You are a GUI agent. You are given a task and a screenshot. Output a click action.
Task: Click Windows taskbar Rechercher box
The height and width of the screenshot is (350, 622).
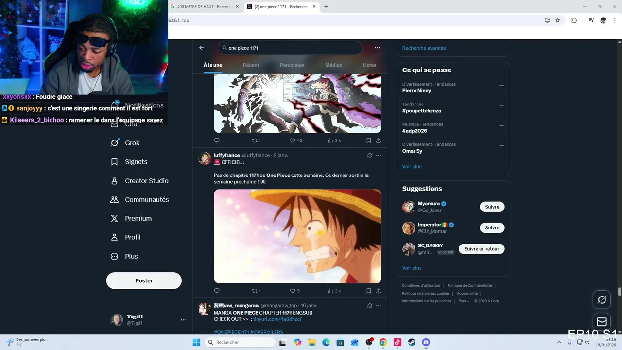[239, 342]
